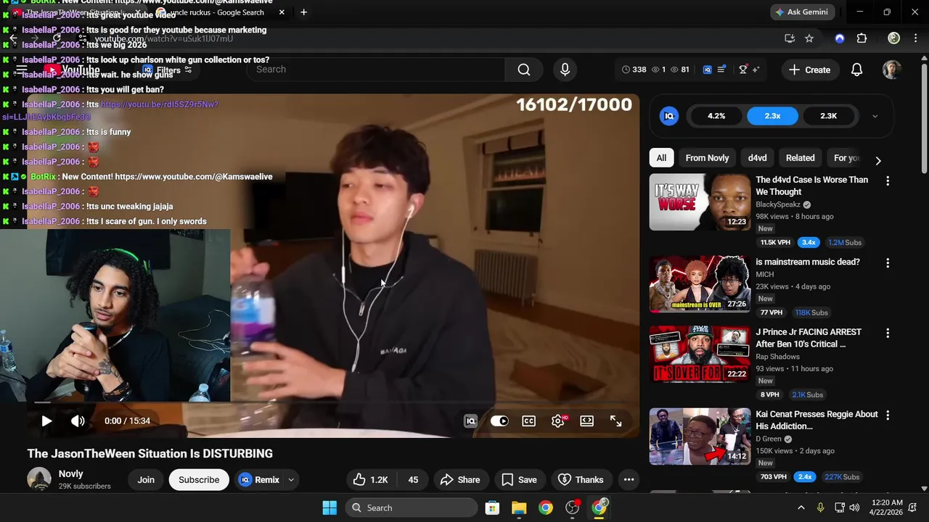929x522 pixels.
Task: Like the video (1.2K thumbs up)
Action: coord(371,479)
